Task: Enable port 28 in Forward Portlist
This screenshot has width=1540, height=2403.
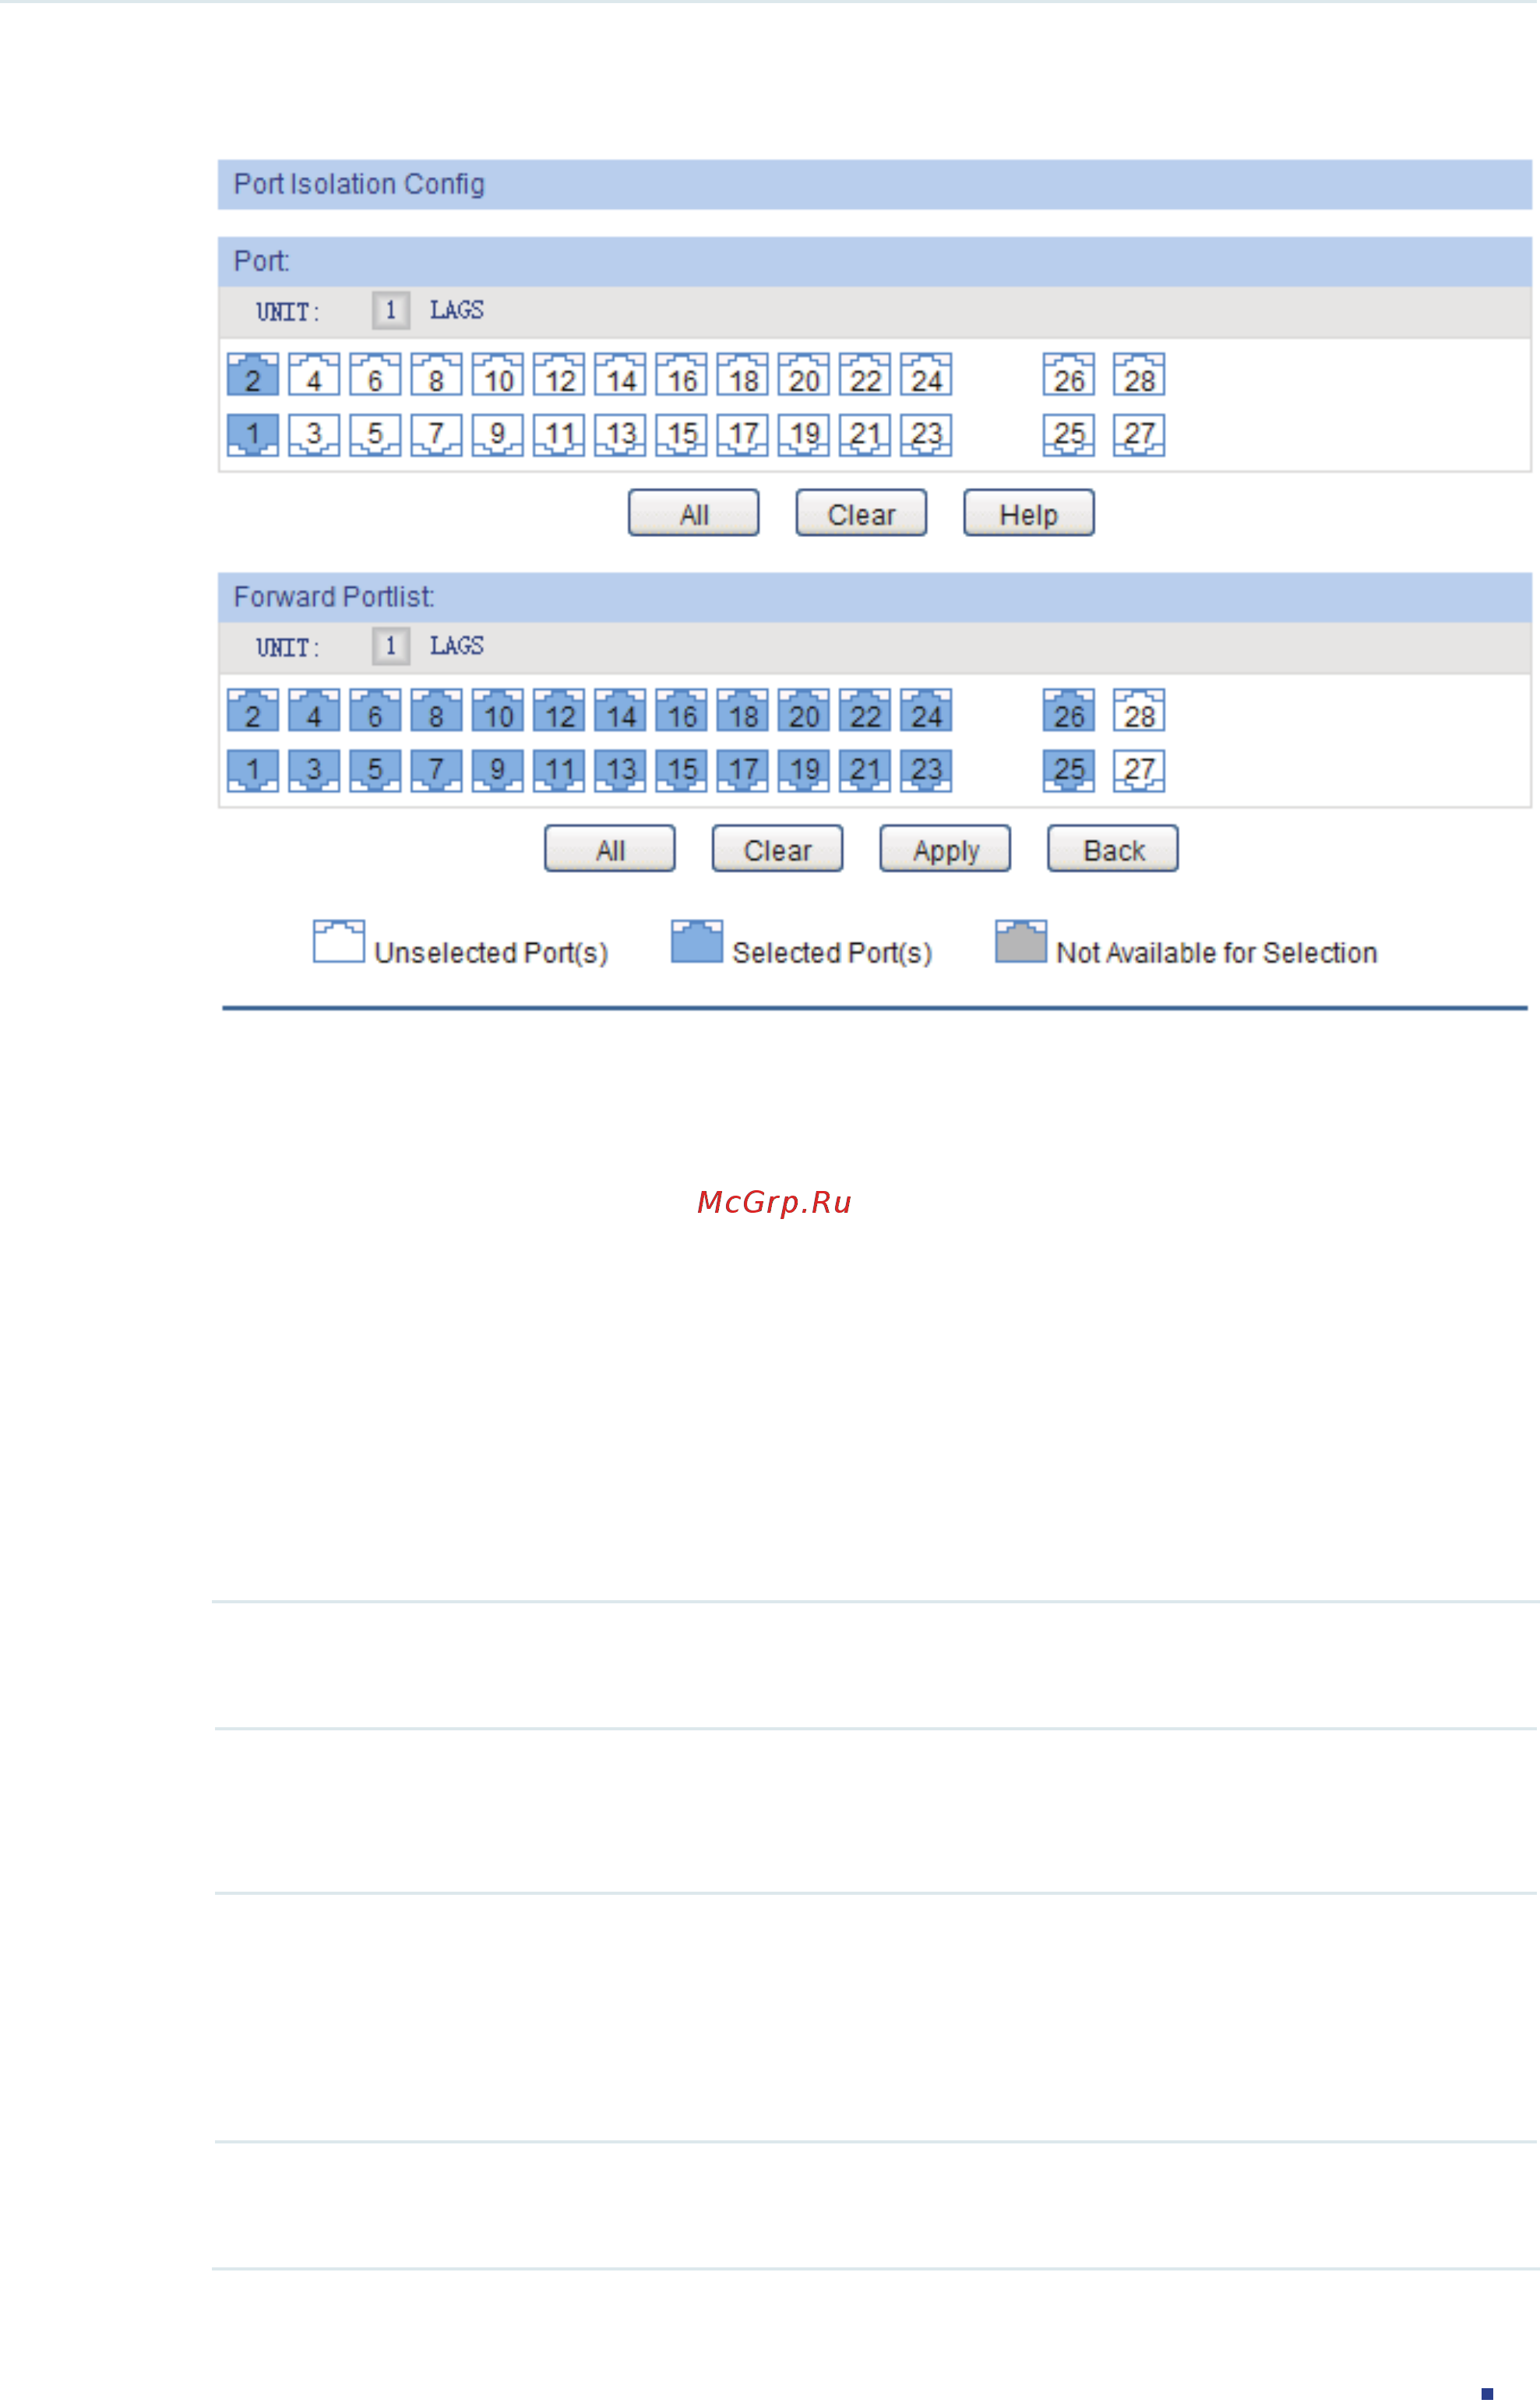Action: click(x=1139, y=710)
